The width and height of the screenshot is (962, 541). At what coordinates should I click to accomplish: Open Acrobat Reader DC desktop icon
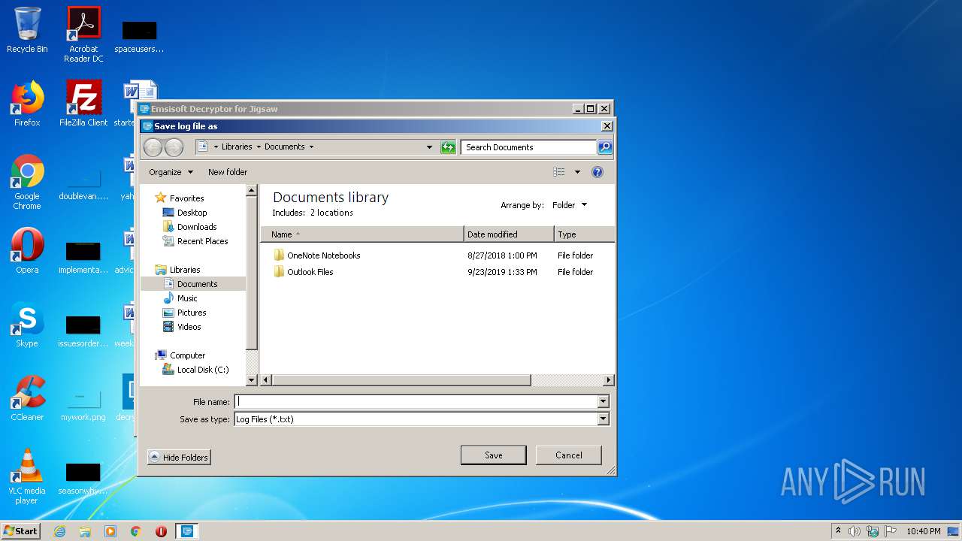(x=83, y=34)
